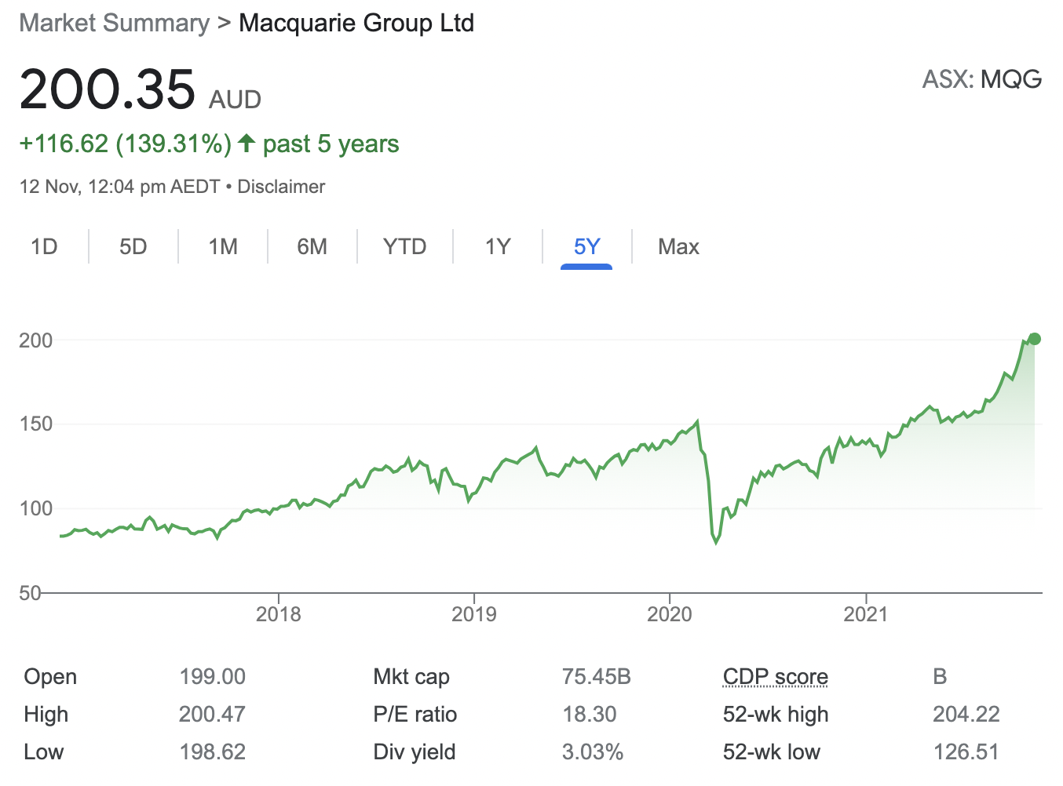Click the green upward arrow icon
This screenshot has width=1063, height=786.
click(247, 143)
